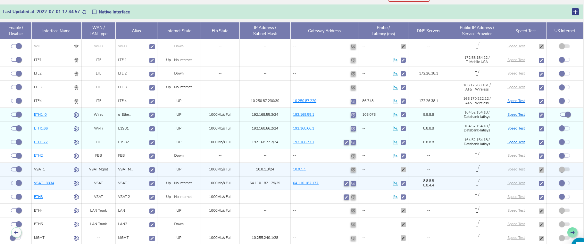The width and height of the screenshot is (584, 244).
Task: Click the plus button to add interface
Action: [575, 12]
